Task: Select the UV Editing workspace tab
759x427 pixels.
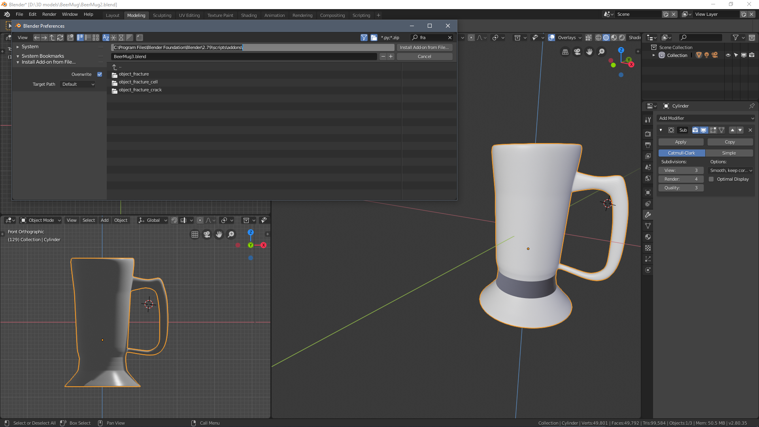Action: click(189, 15)
